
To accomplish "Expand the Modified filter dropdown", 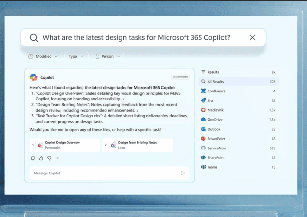I will 43,56.
